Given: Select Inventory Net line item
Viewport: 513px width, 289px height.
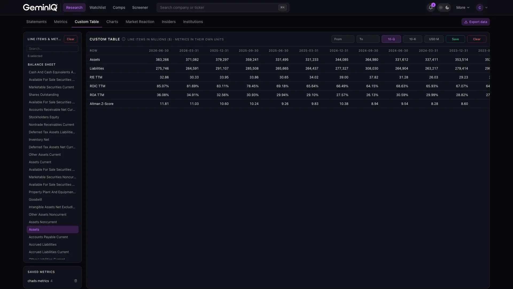Looking at the screenshot, I should 52,140.
